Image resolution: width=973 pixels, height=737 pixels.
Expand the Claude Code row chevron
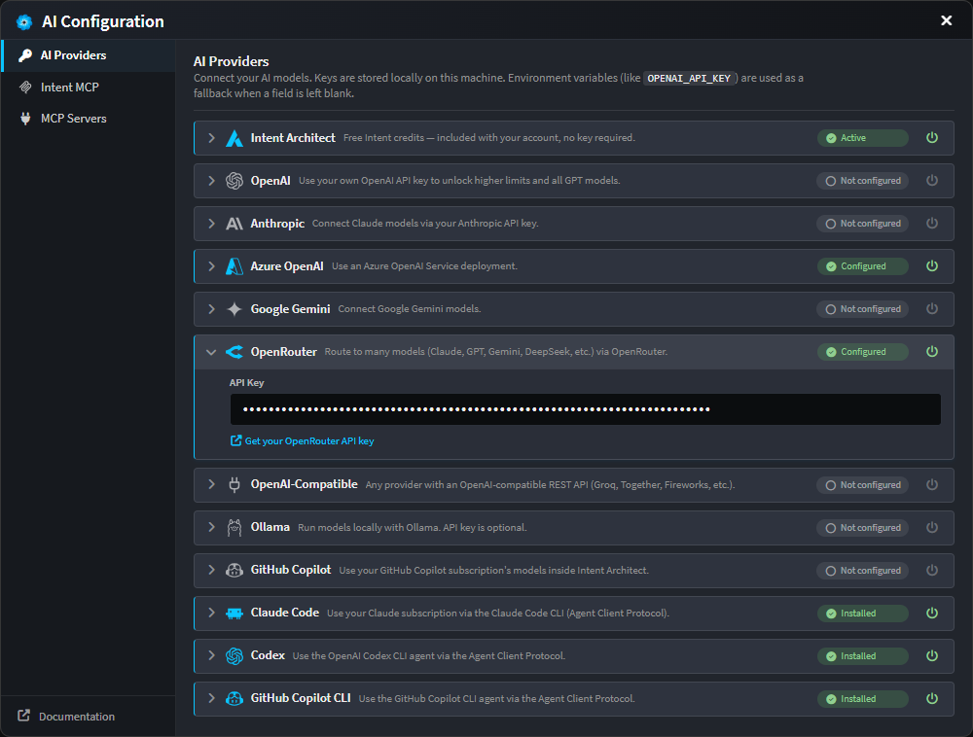click(211, 613)
